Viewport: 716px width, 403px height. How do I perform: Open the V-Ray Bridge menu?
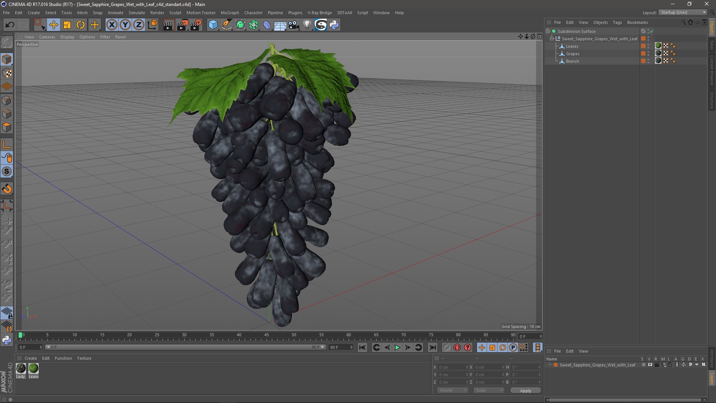[320, 13]
